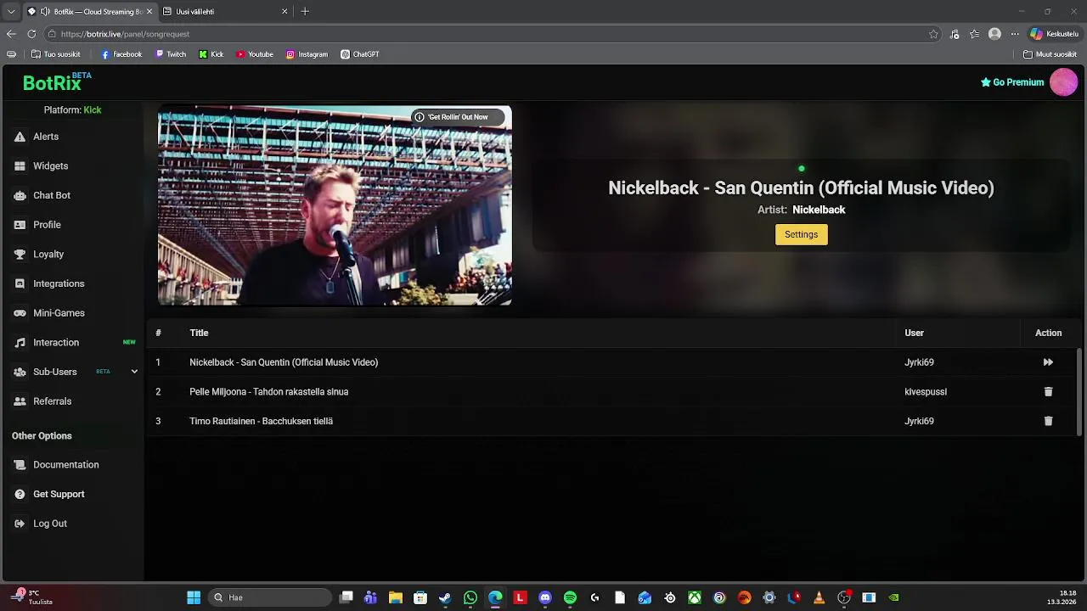
Task: Click Tuo suosikit import bookmarks
Action: coord(56,54)
